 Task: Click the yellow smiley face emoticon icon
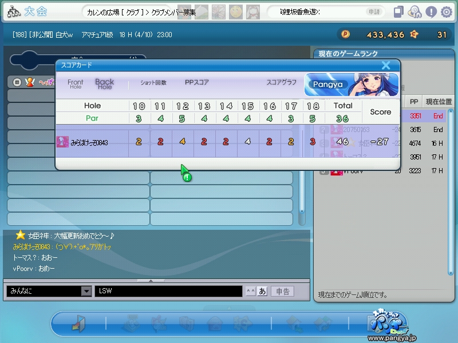point(236,12)
